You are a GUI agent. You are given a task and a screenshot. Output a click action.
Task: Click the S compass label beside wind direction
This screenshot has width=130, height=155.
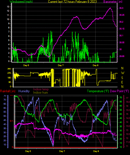tap(122, 78)
